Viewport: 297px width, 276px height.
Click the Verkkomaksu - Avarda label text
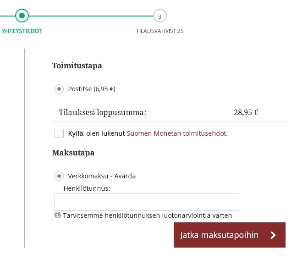tap(102, 176)
